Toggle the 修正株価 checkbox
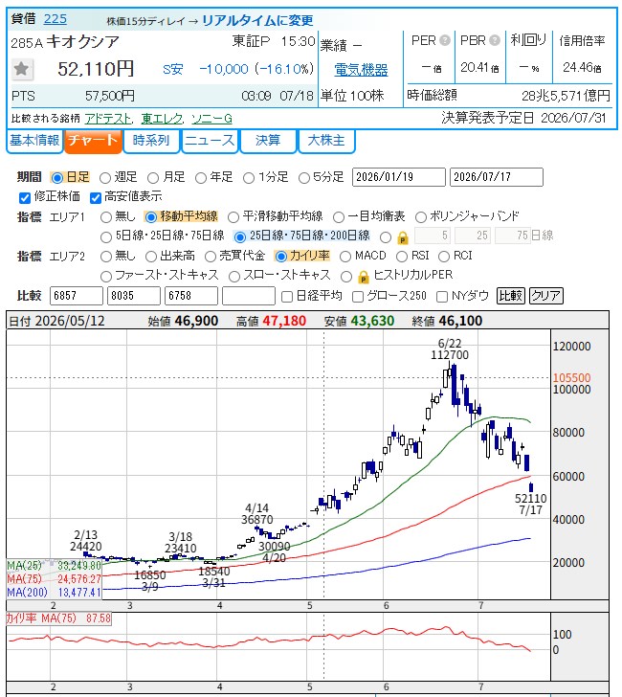This screenshot has height=697, width=622. pos(25,197)
